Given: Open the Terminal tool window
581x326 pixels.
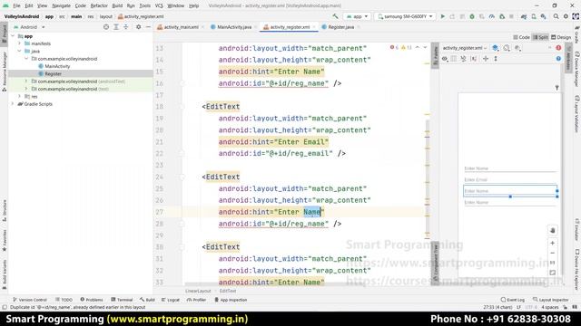Looking at the screenshot, I should click(122, 300).
